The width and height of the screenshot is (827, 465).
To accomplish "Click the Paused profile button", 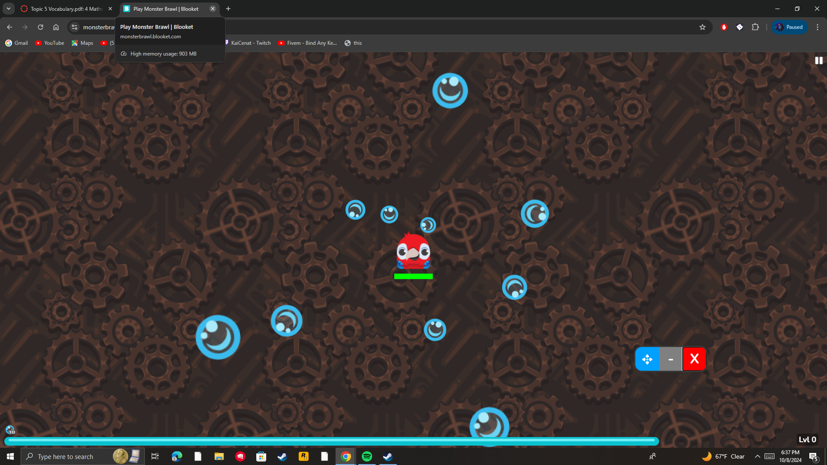I will (x=789, y=27).
